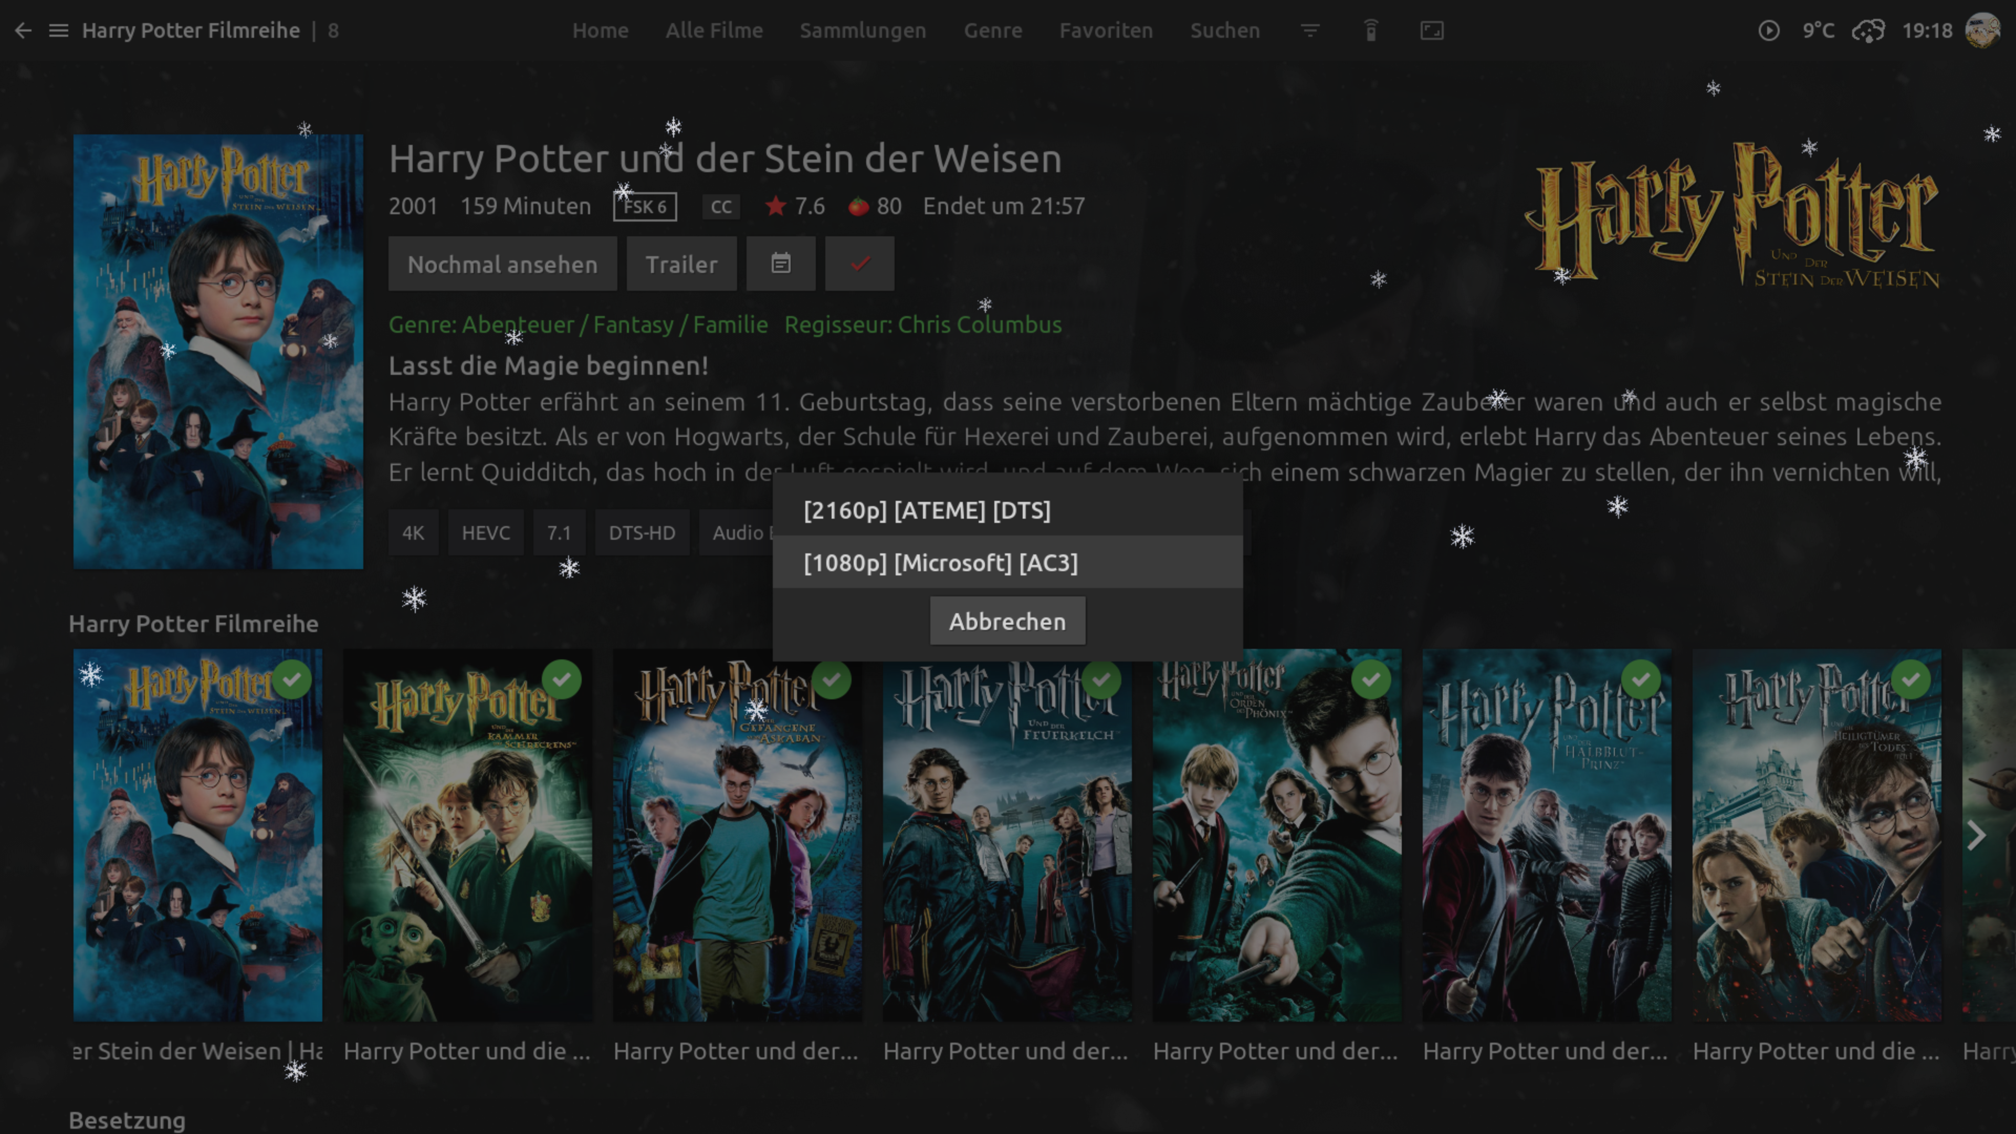This screenshot has width=2016, height=1134.
Task: Open the weather cloud icon
Action: (x=1868, y=30)
